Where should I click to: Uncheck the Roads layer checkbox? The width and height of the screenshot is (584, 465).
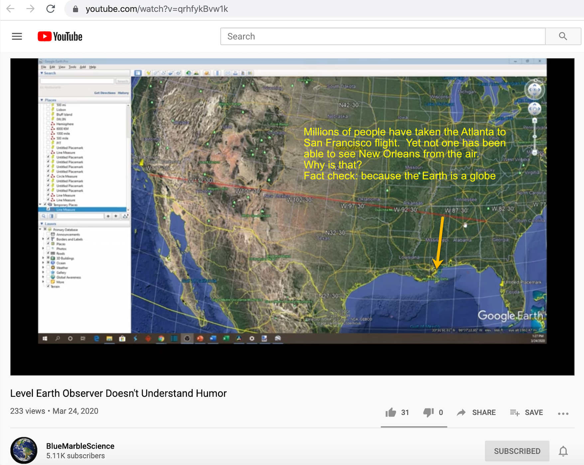(x=48, y=253)
